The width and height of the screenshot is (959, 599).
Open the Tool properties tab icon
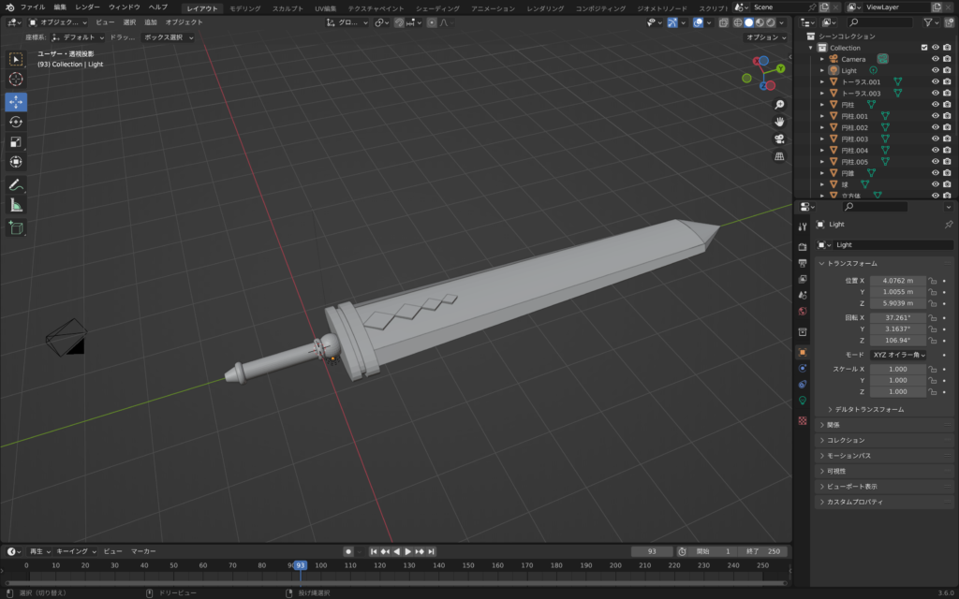[x=803, y=226]
